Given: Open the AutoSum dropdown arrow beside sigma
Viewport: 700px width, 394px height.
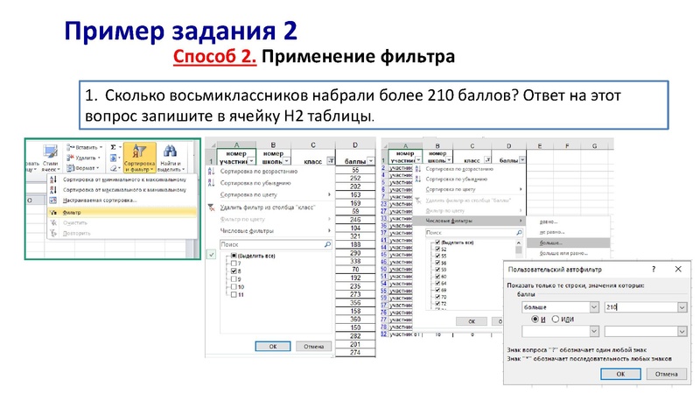Looking at the screenshot, I should click(120, 147).
